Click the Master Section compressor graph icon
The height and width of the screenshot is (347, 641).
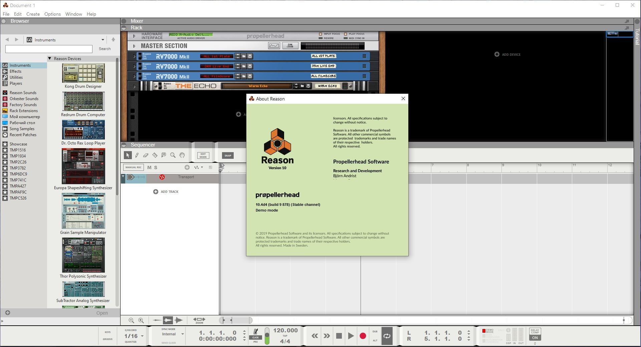tap(274, 46)
